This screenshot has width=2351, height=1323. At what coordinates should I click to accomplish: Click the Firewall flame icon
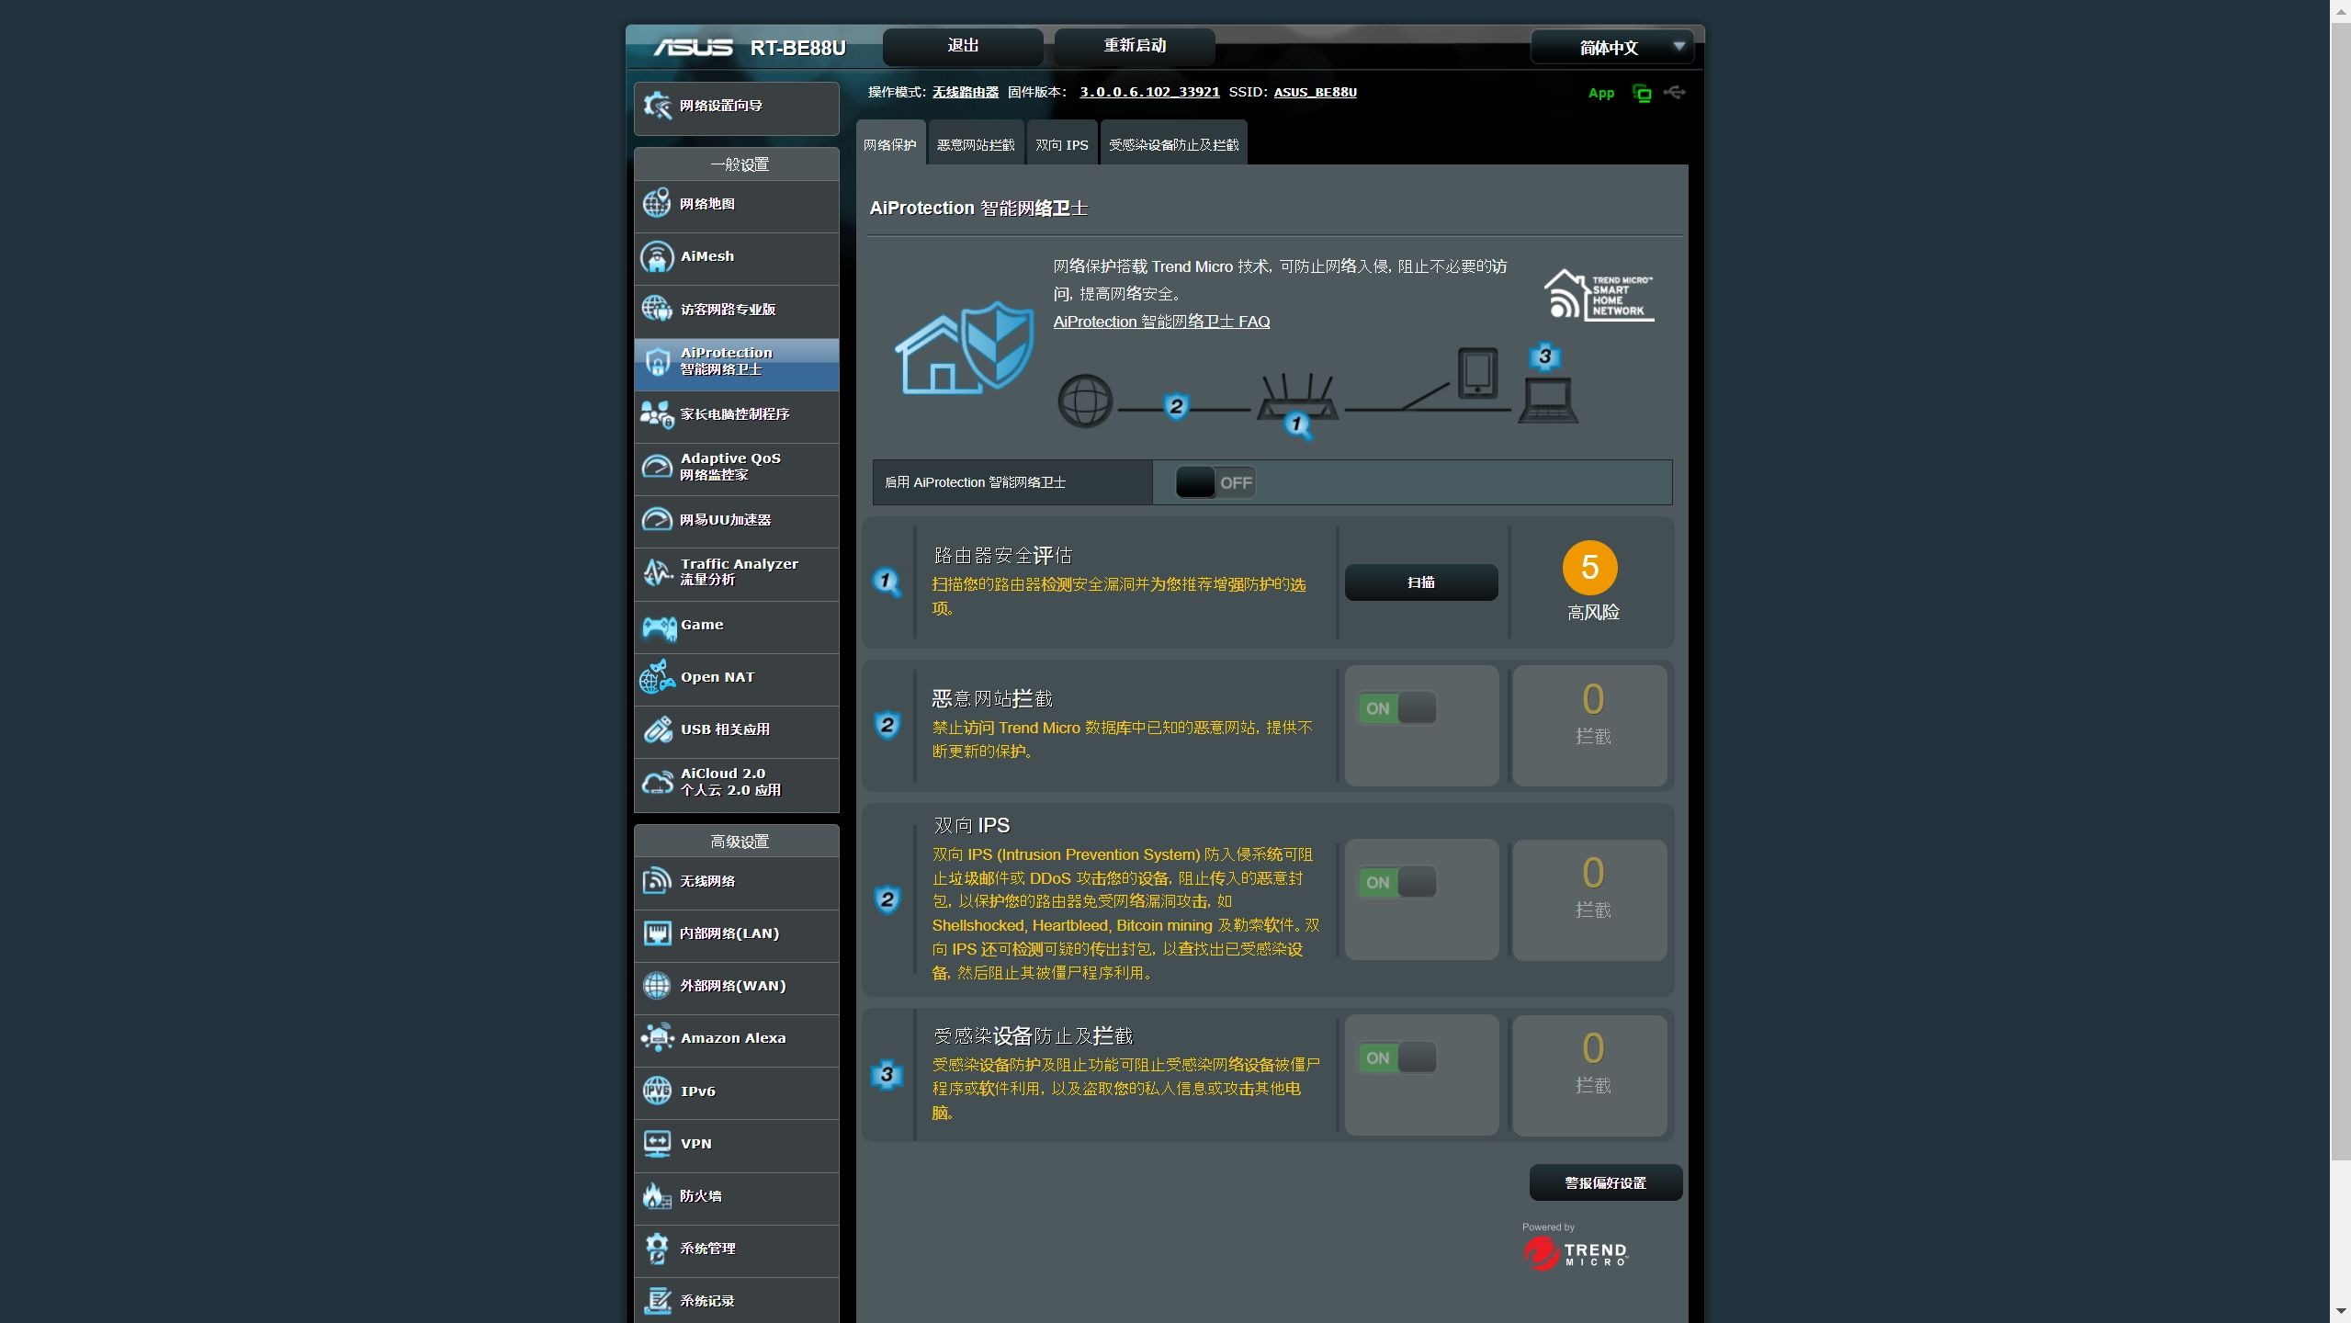pos(657,1195)
